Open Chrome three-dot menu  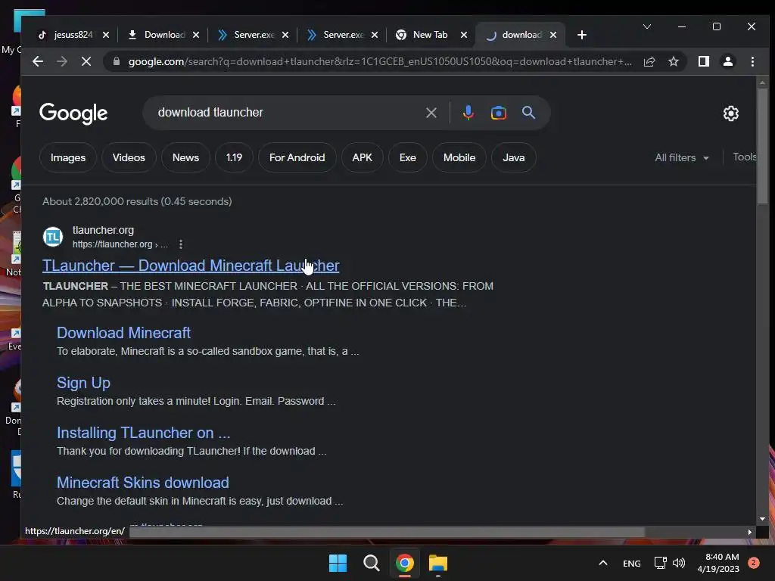[752, 61]
